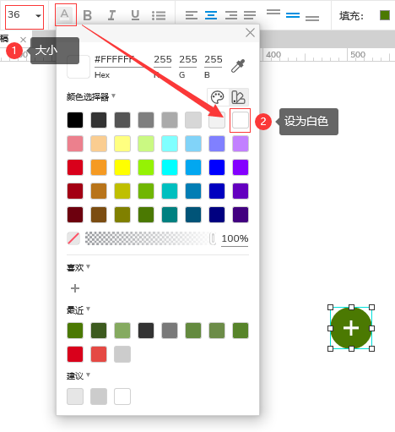Screen dimensions: 395x432
Task: Pick the teal swatch in bottom row
Action: tap(170, 215)
